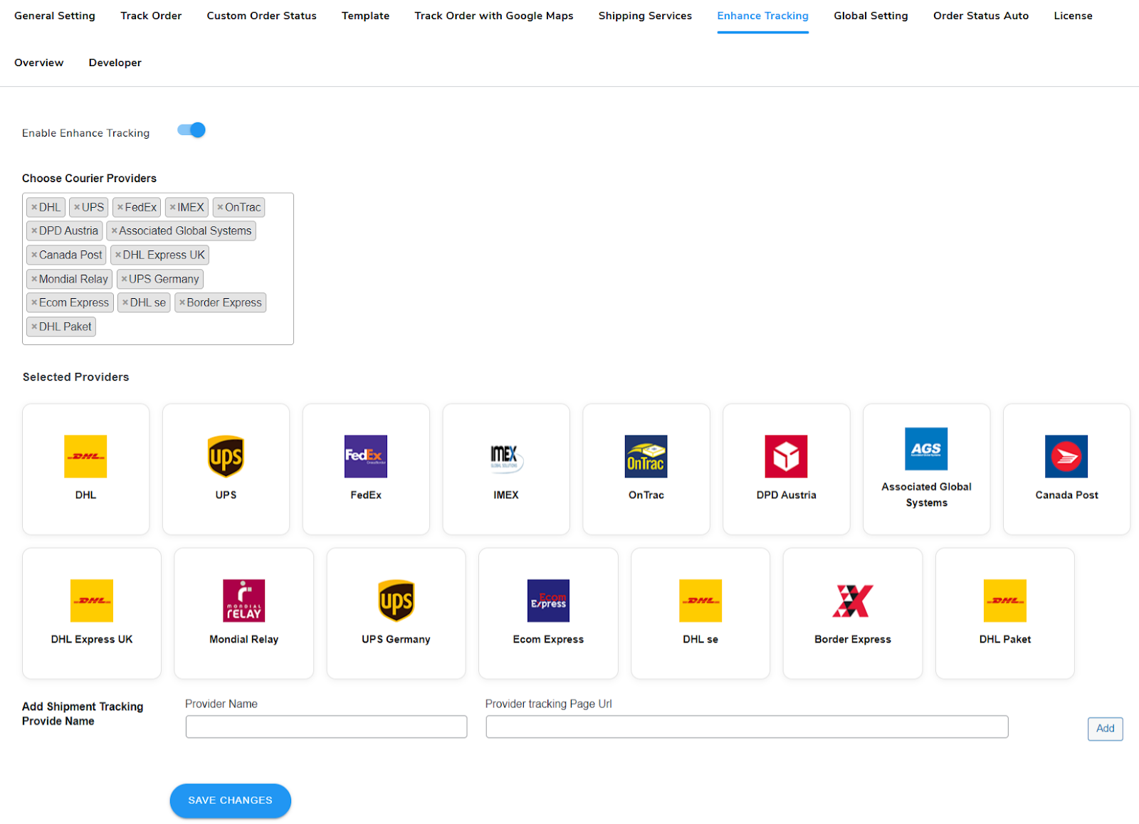
Task: Click the Border Express logo
Action: tap(853, 601)
